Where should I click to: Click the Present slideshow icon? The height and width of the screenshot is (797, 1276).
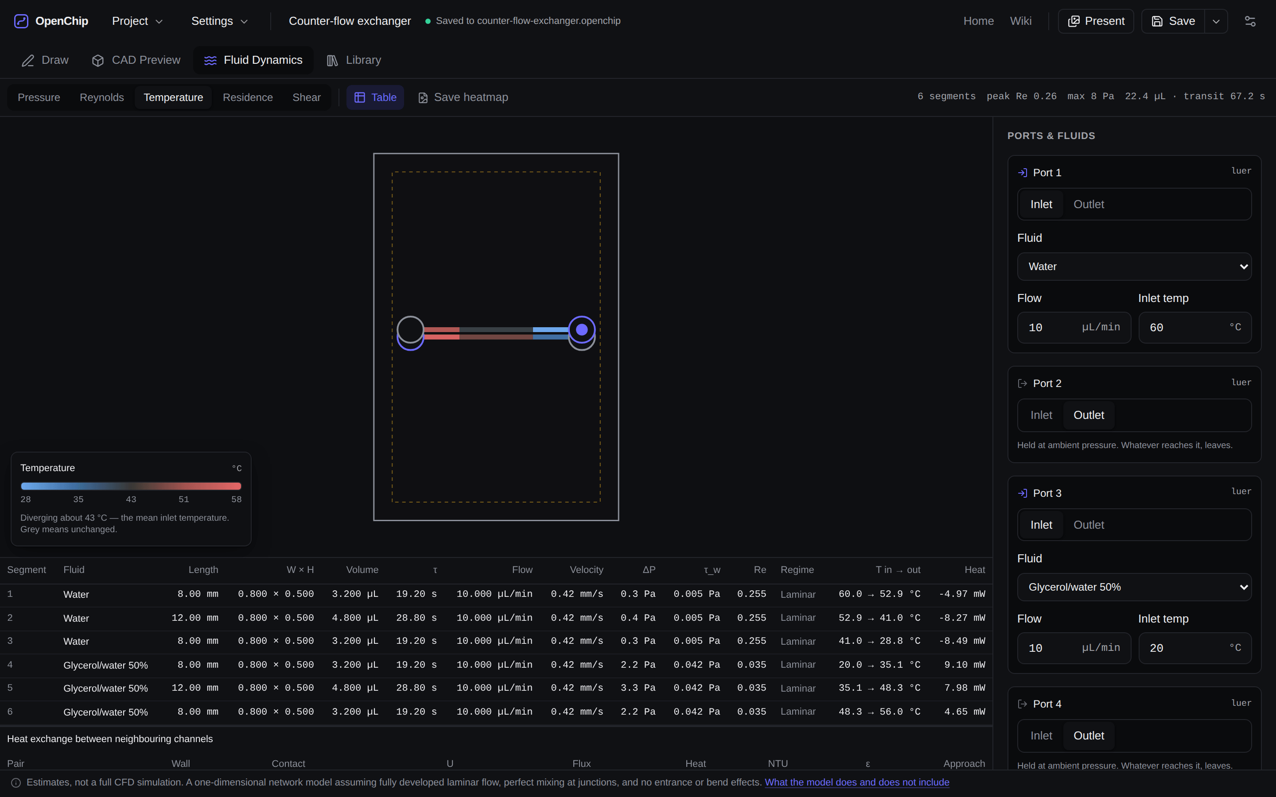pos(1074,21)
